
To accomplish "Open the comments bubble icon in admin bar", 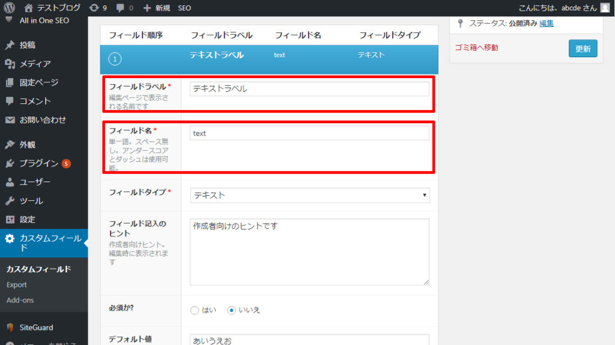I will tap(121, 8).
